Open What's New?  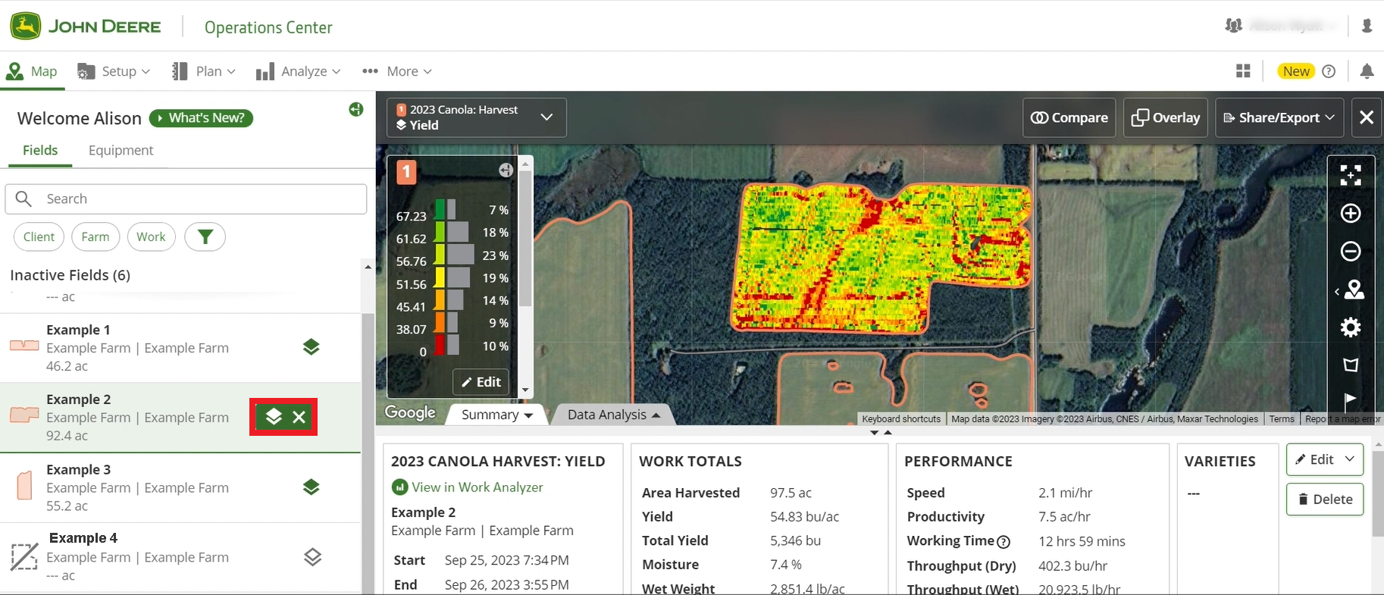201,118
